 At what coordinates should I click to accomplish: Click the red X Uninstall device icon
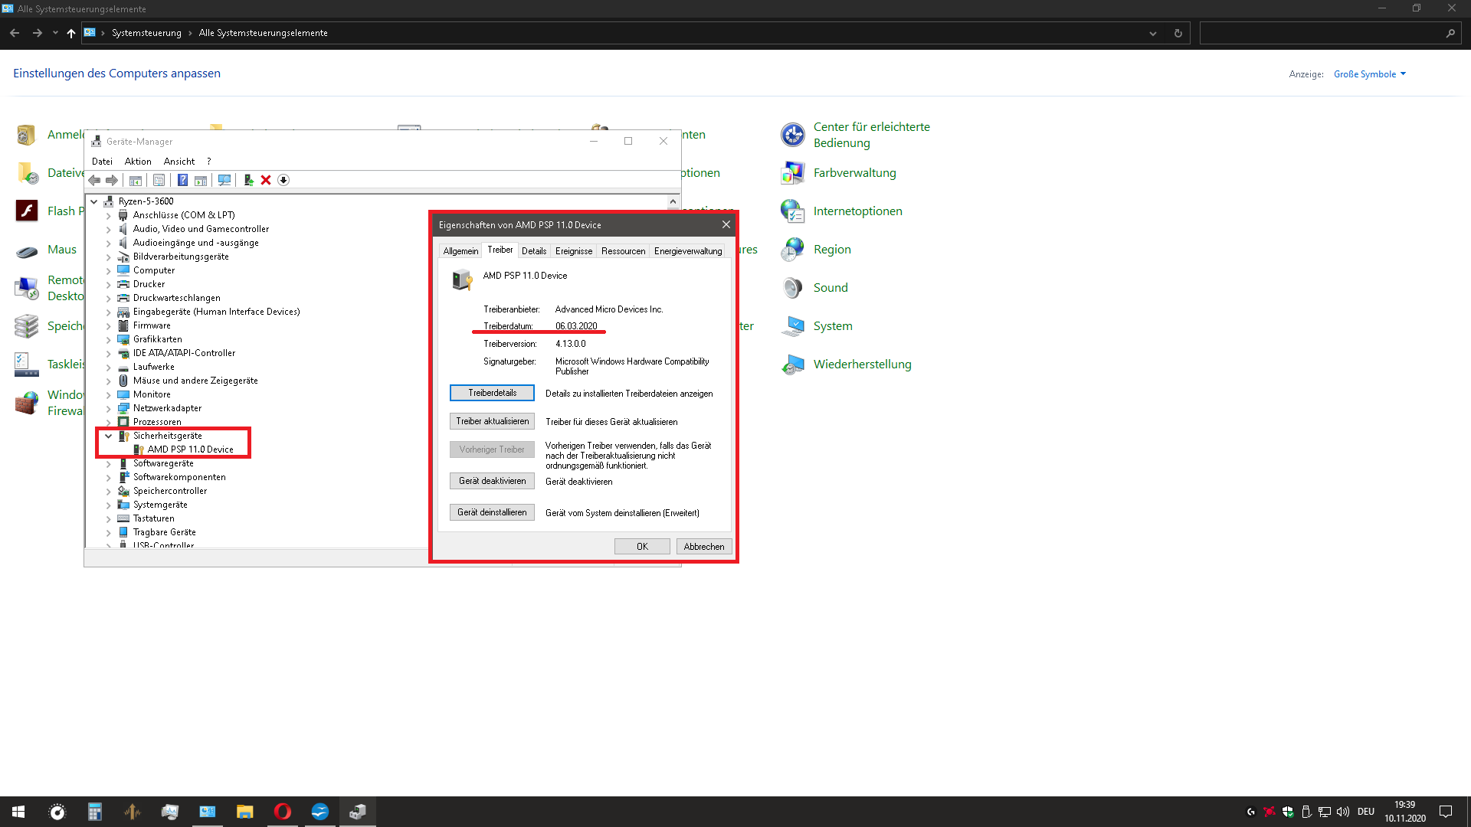[x=266, y=180]
